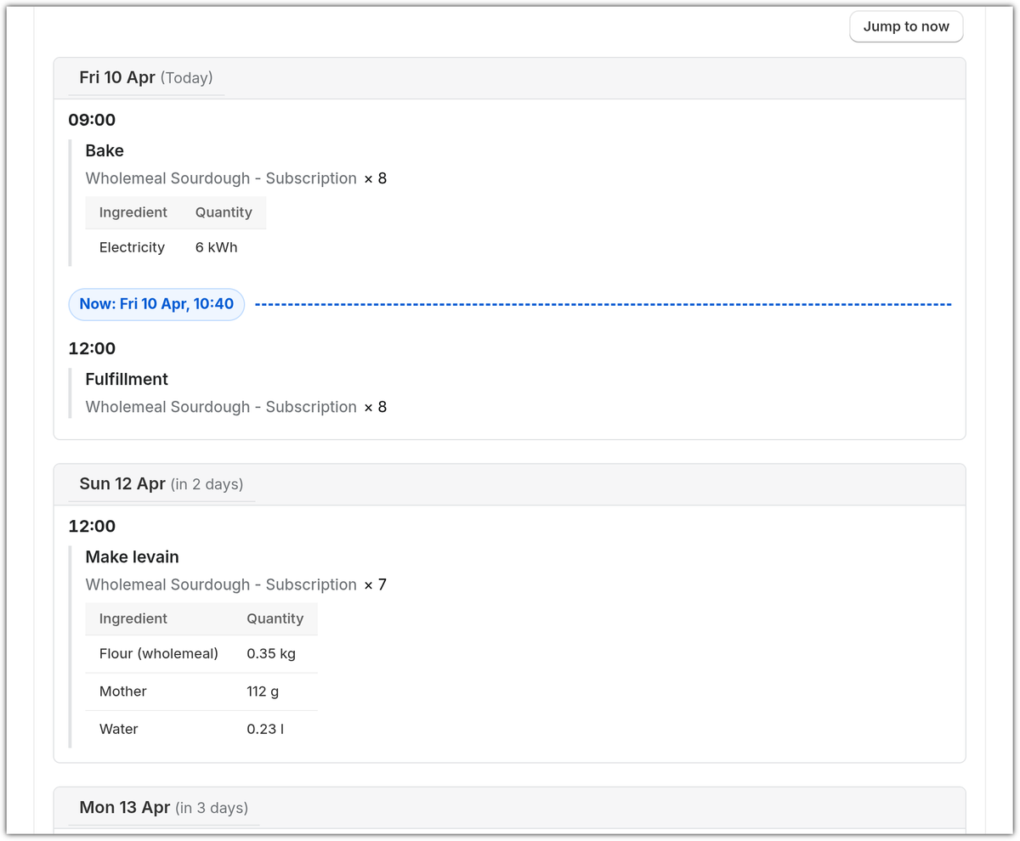The height and width of the screenshot is (841, 1020).
Task: Click the Mother ingredient cell
Action: [x=159, y=691]
